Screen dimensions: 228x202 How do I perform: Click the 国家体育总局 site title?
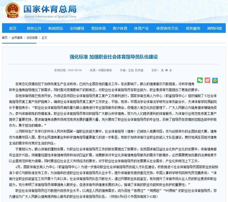coord(50,9)
